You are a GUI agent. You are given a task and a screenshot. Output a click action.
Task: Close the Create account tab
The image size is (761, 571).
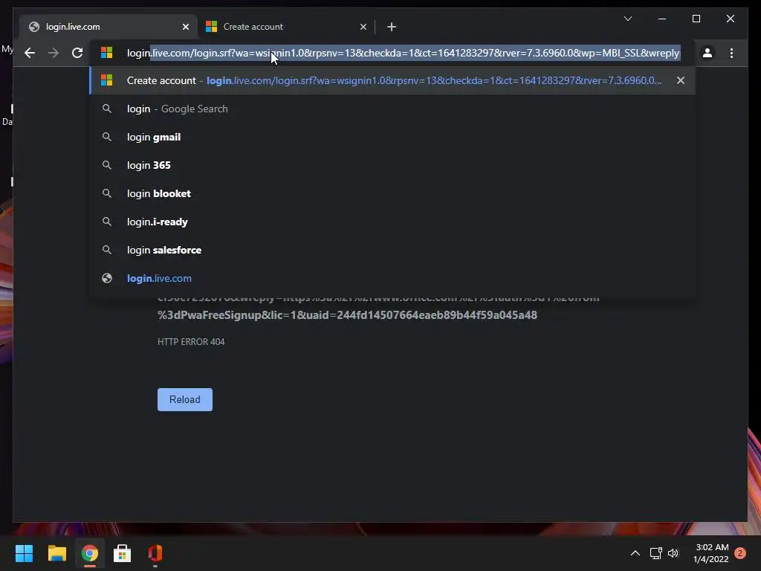(363, 27)
